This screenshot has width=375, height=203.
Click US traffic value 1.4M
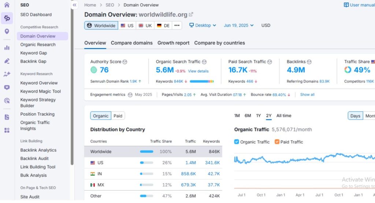(190, 163)
